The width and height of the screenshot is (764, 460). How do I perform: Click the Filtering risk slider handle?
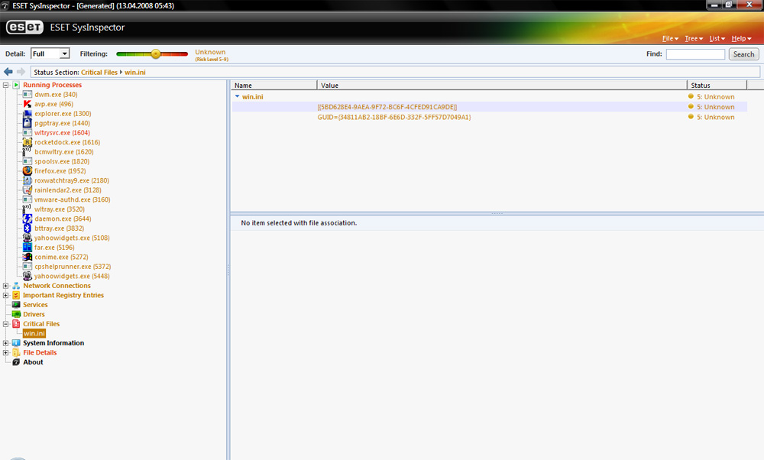tap(155, 53)
